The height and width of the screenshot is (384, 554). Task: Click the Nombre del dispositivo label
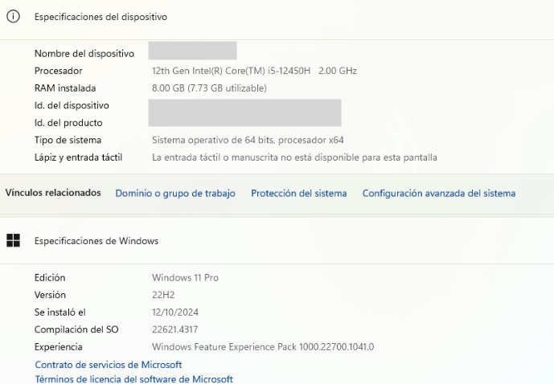coord(84,54)
